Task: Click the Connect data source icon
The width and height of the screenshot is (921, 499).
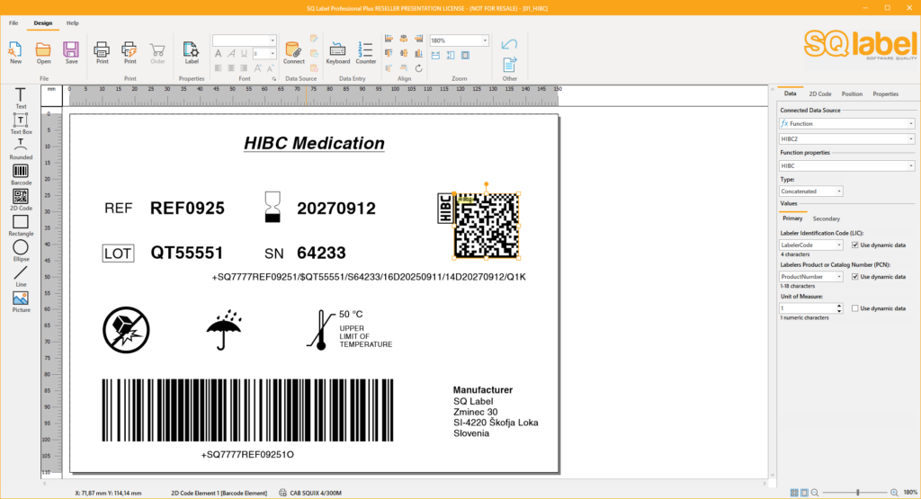Action: [293, 52]
